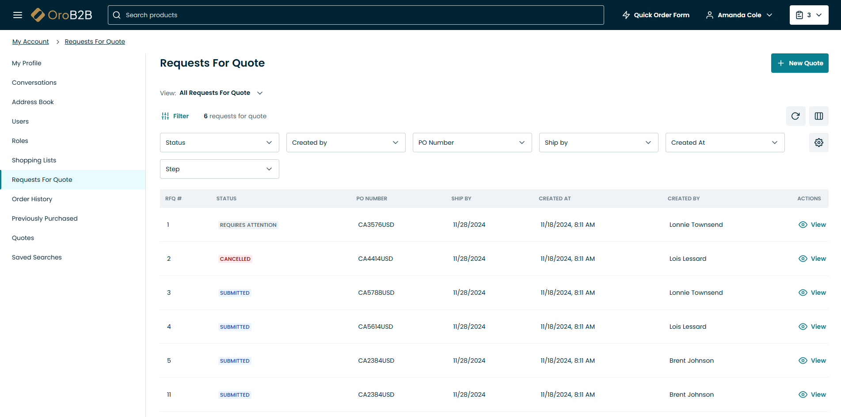Expand the Status filter dropdown

219,143
